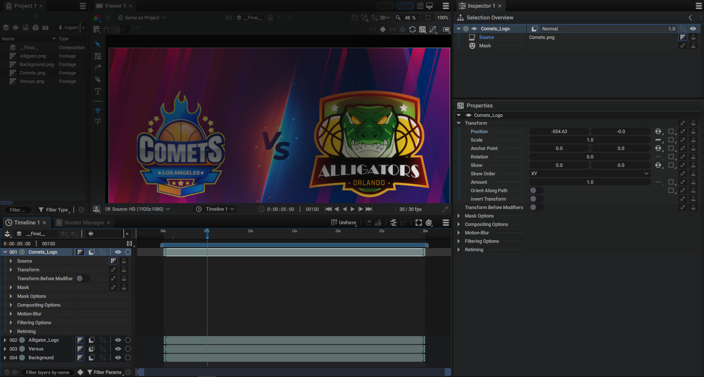Image resolution: width=704 pixels, height=377 pixels.
Task: Open Timeline 1 dropdown under viewer
Action: (x=215, y=209)
